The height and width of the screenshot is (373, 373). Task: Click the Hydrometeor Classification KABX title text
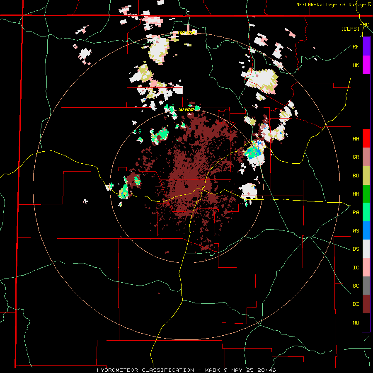[x=186, y=370]
